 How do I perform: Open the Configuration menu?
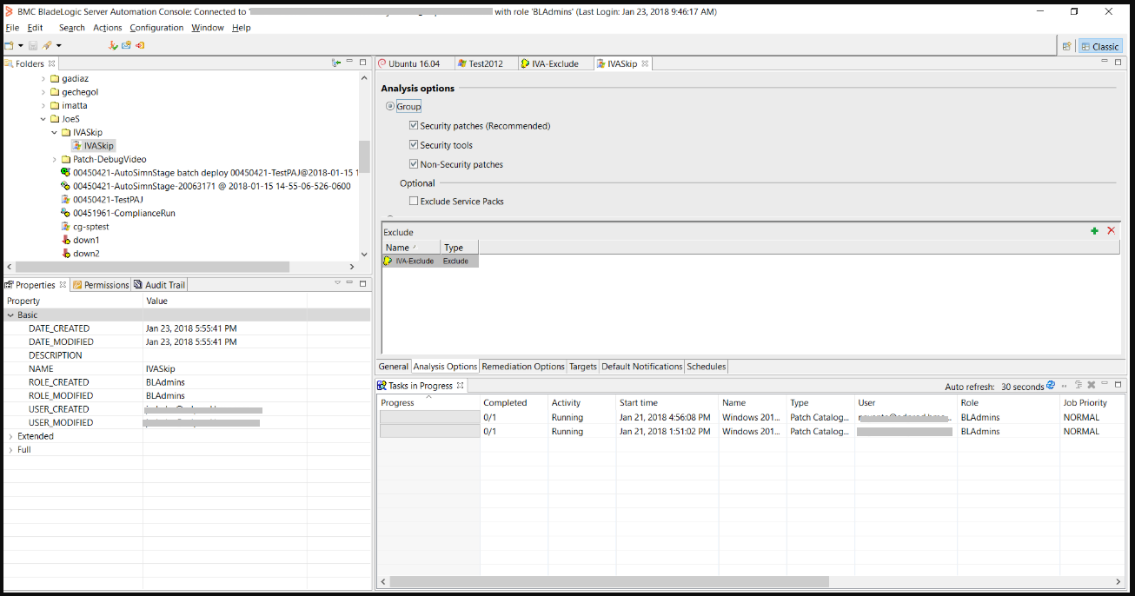pos(156,28)
